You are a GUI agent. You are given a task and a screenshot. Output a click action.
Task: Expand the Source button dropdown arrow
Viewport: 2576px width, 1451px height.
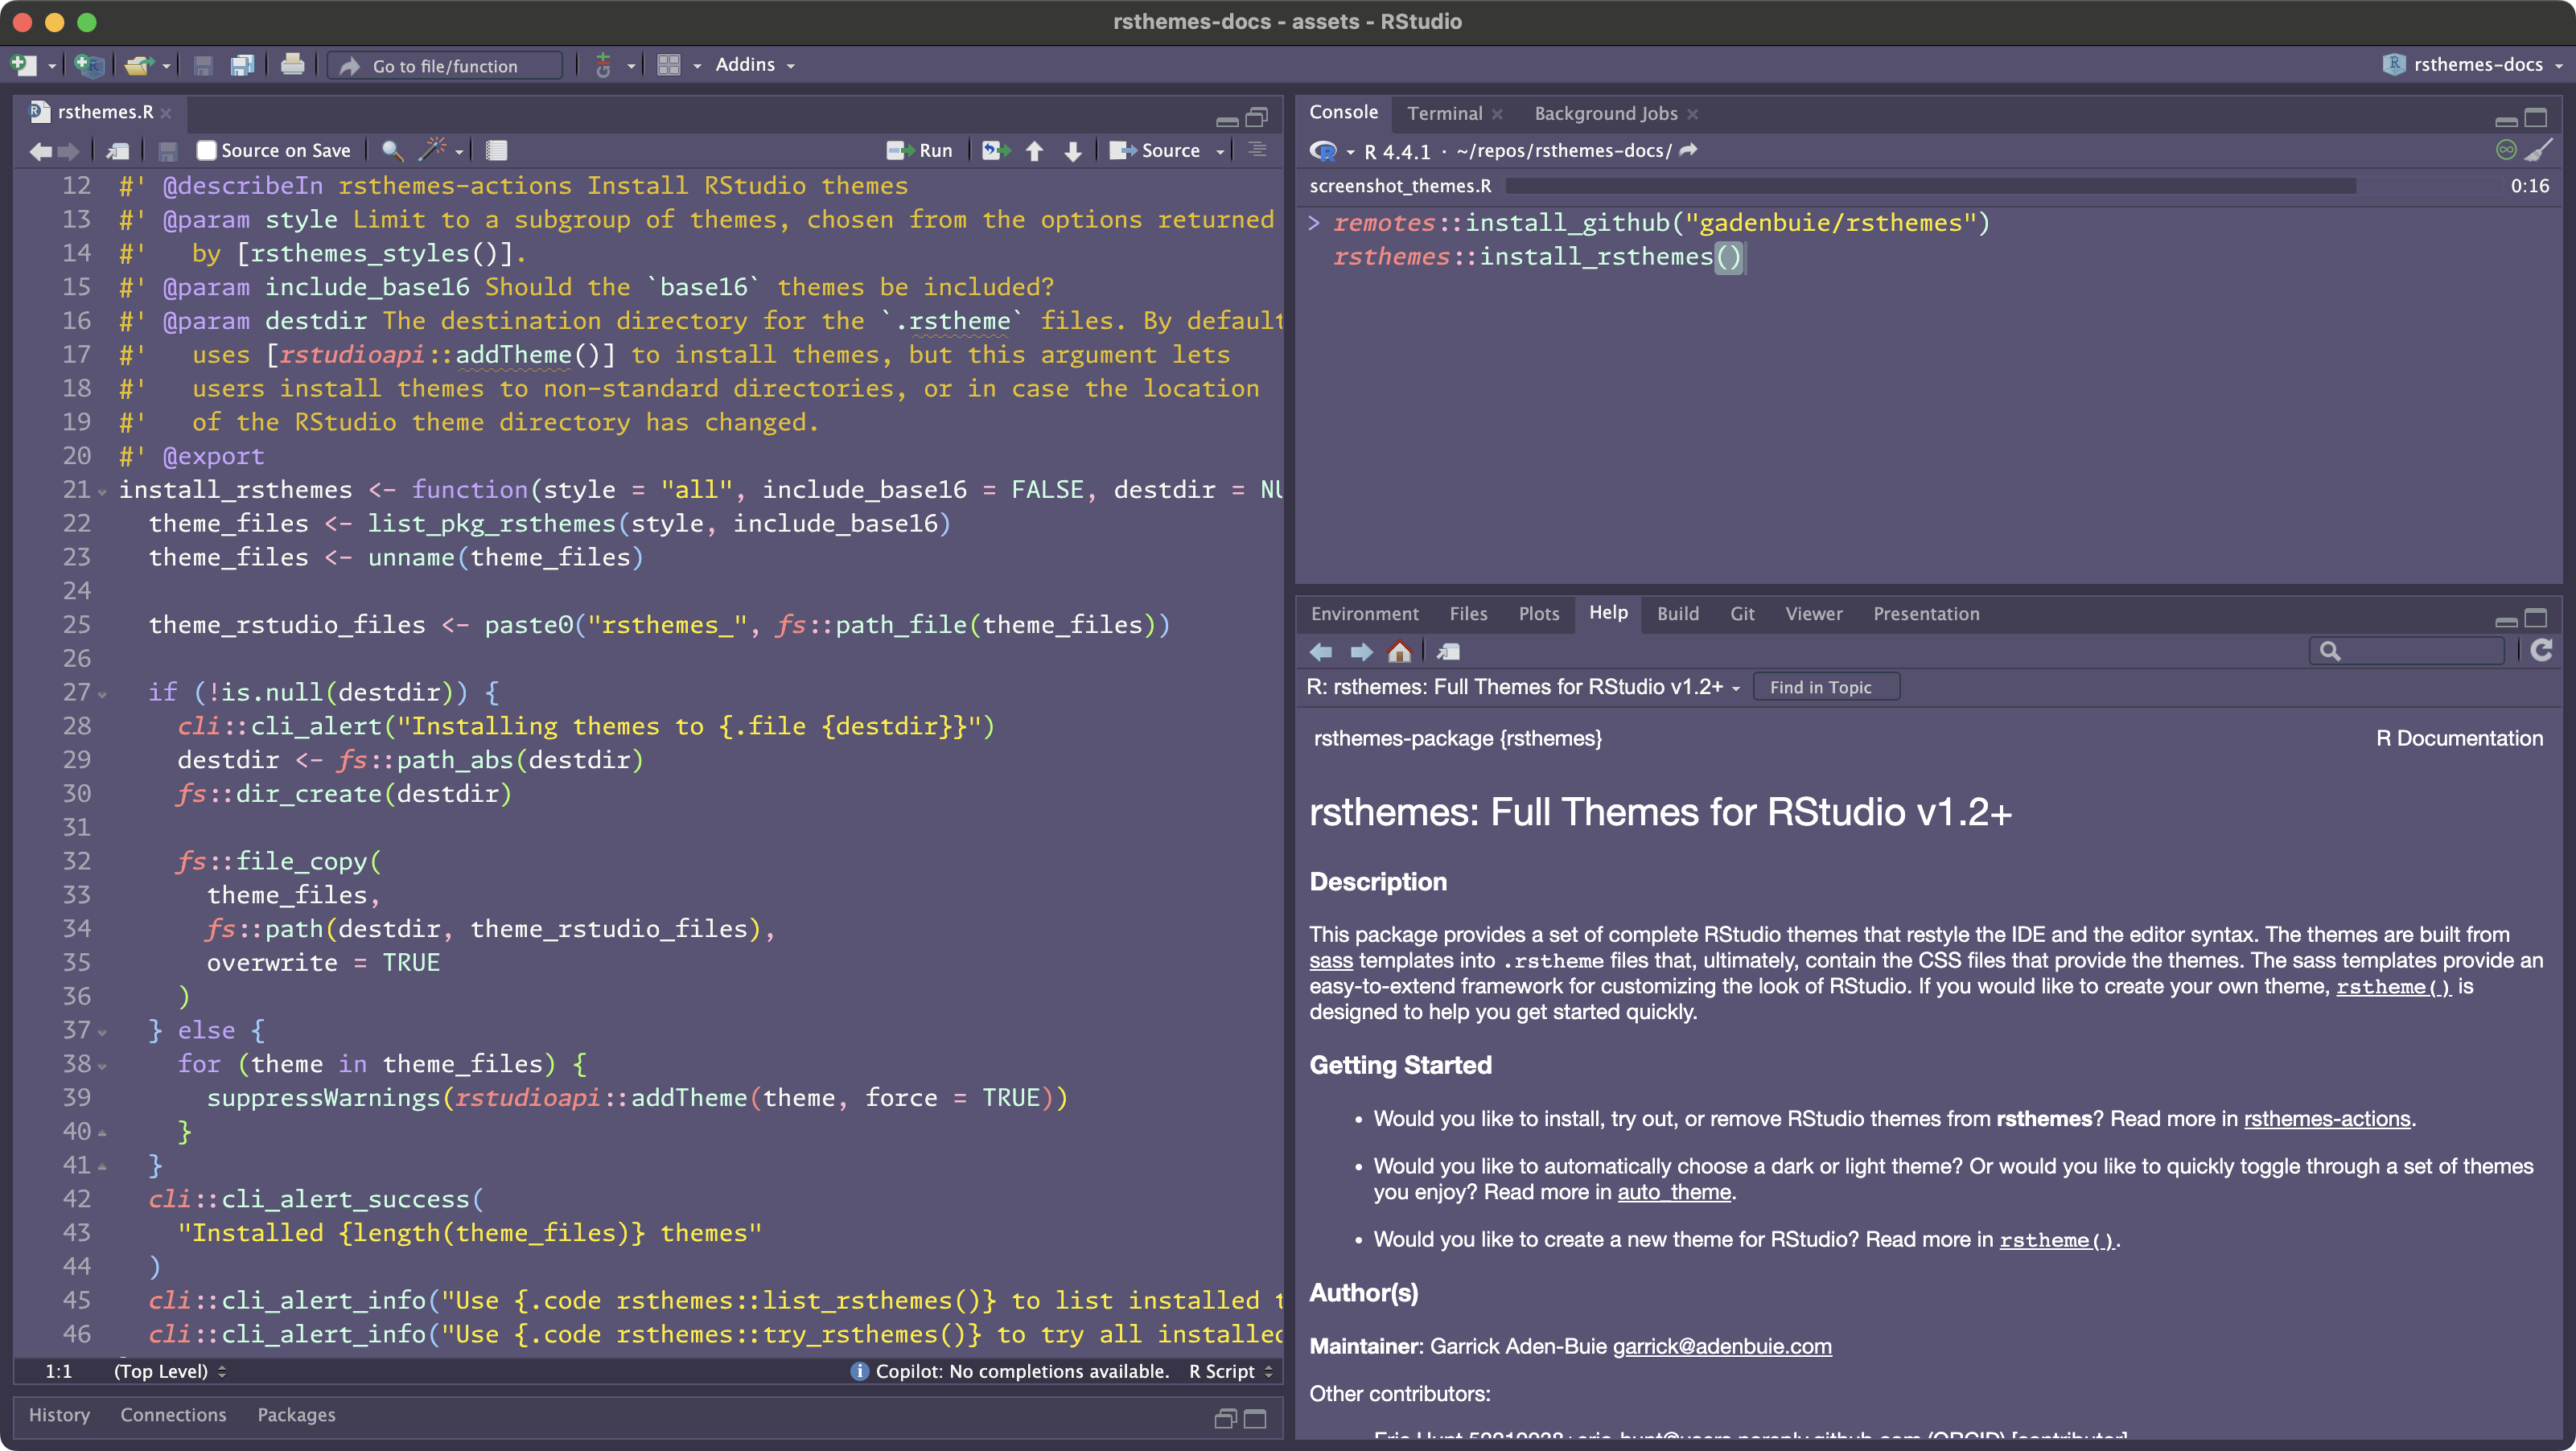pyautogui.click(x=1220, y=151)
